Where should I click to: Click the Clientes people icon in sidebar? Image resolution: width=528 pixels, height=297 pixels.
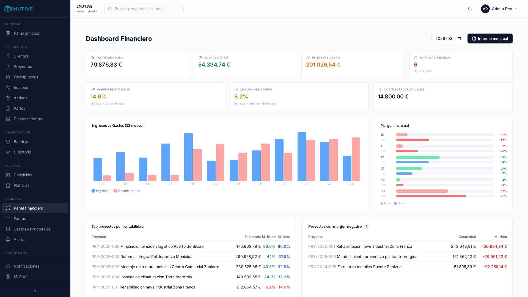tap(8, 56)
